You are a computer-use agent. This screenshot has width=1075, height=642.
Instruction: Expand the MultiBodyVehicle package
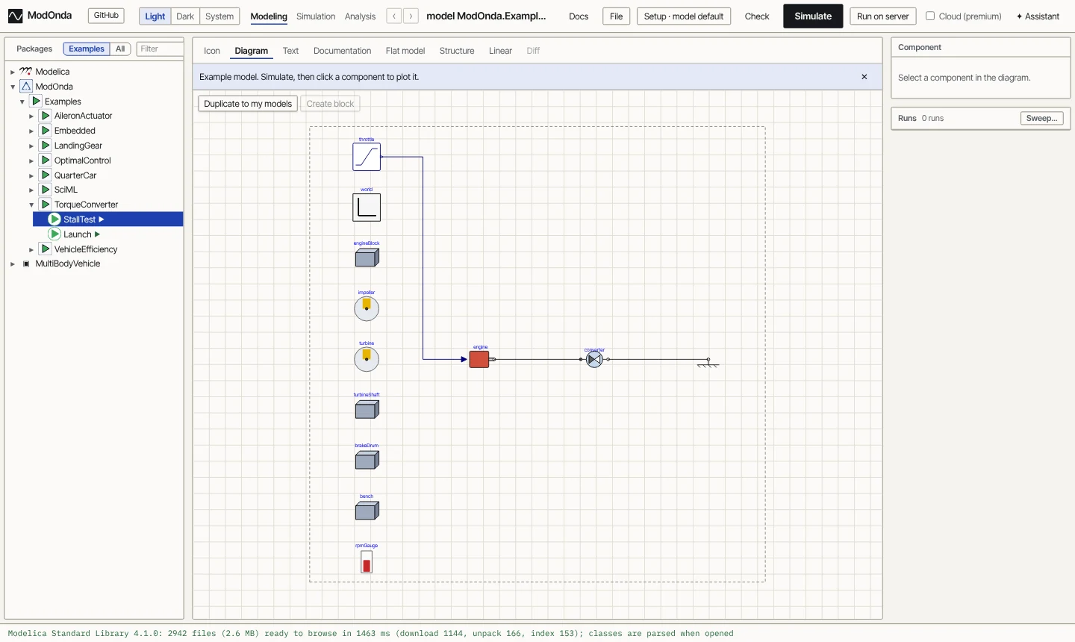pos(13,264)
